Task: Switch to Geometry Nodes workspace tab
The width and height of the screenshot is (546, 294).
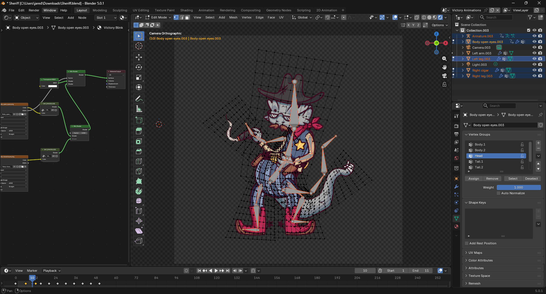Action: coord(279,10)
